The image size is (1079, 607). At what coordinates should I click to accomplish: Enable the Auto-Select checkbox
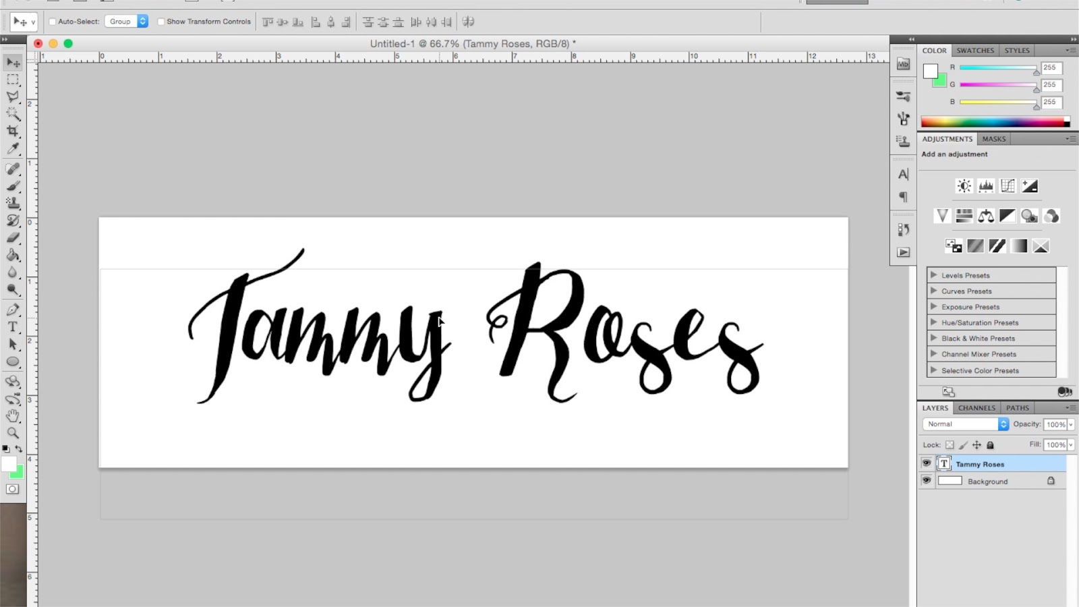coord(52,22)
